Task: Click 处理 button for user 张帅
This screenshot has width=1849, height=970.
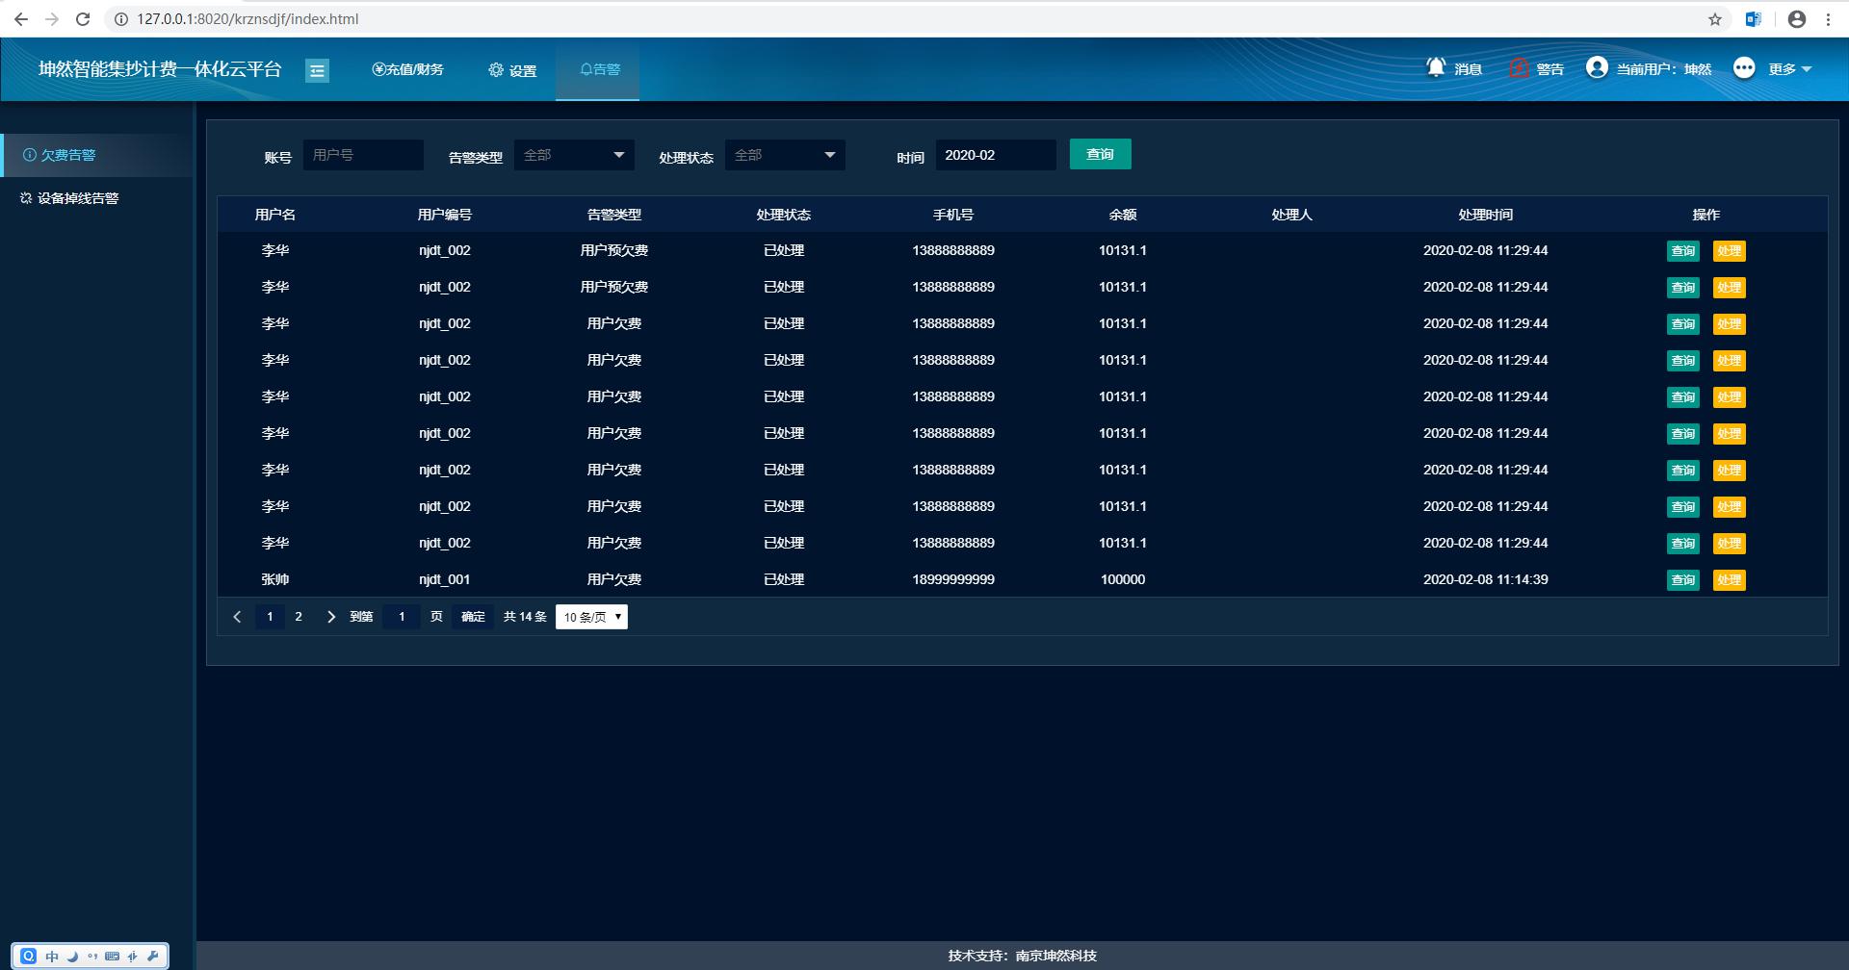Action: (x=1729, y=580)
